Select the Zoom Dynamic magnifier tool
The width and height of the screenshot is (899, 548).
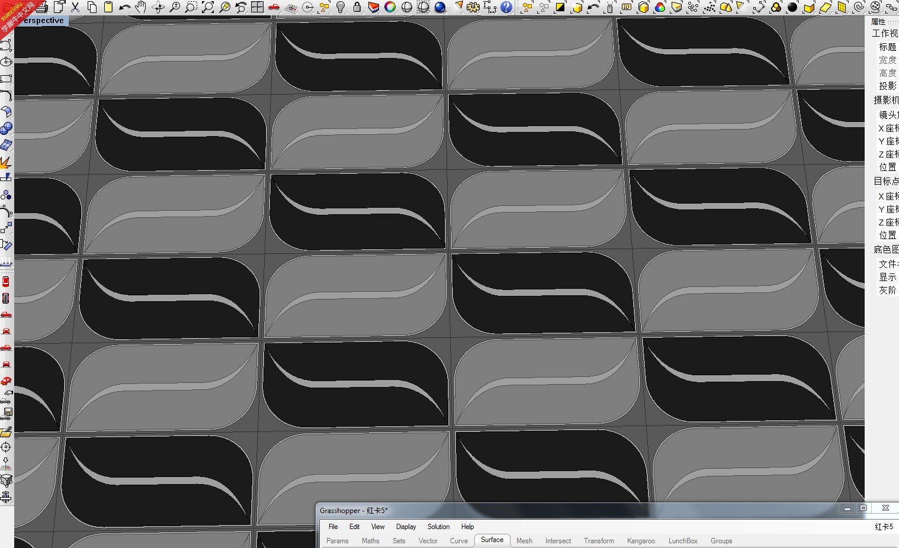coord(175,7)
